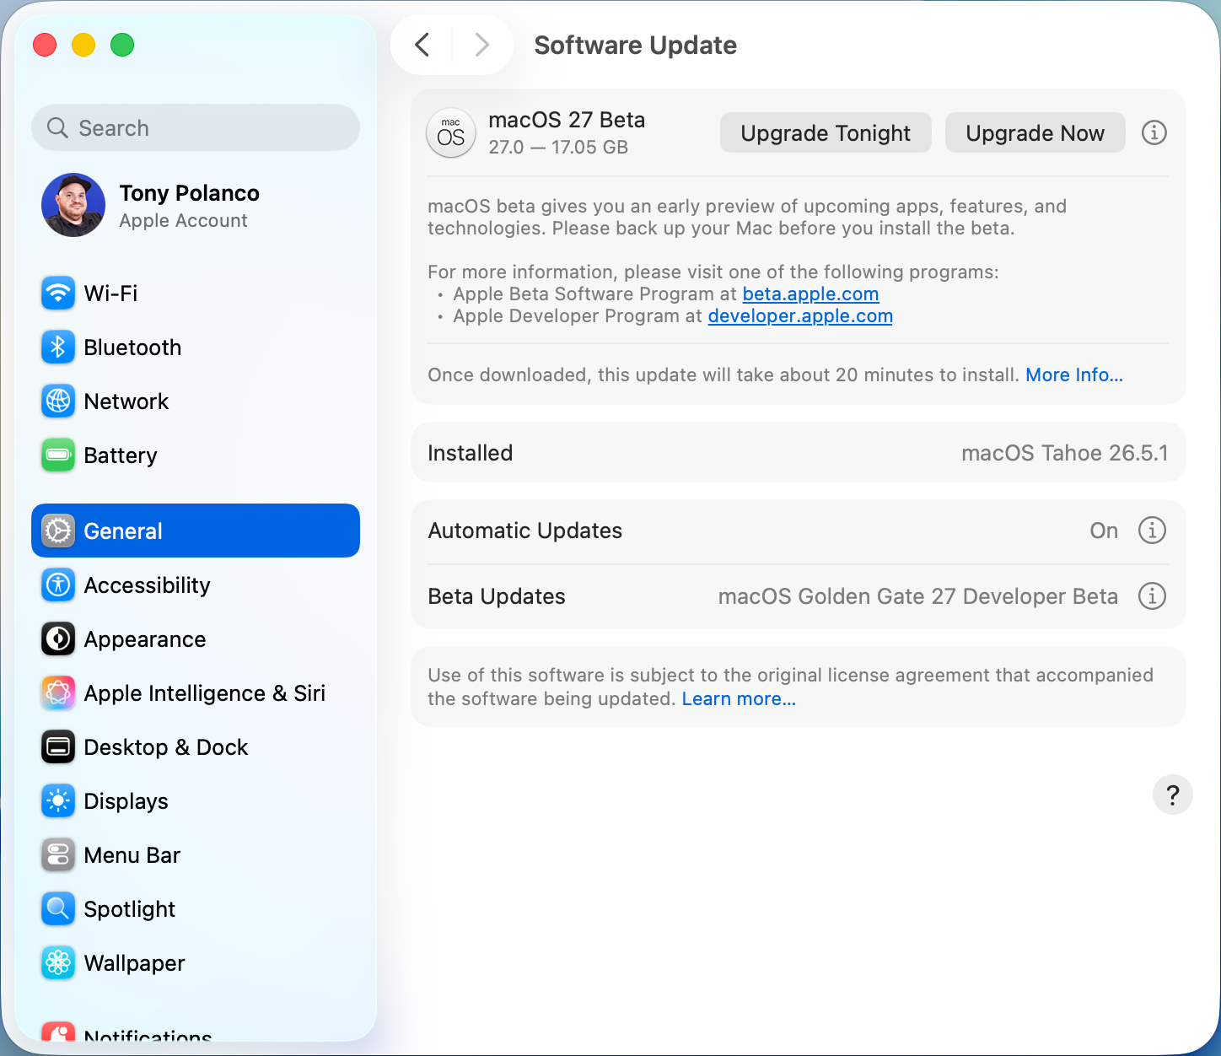Open Automatic Updates info button
Image resolution: width=1221 pixels, height=1056 pixels.
(x=1152, y=531)
